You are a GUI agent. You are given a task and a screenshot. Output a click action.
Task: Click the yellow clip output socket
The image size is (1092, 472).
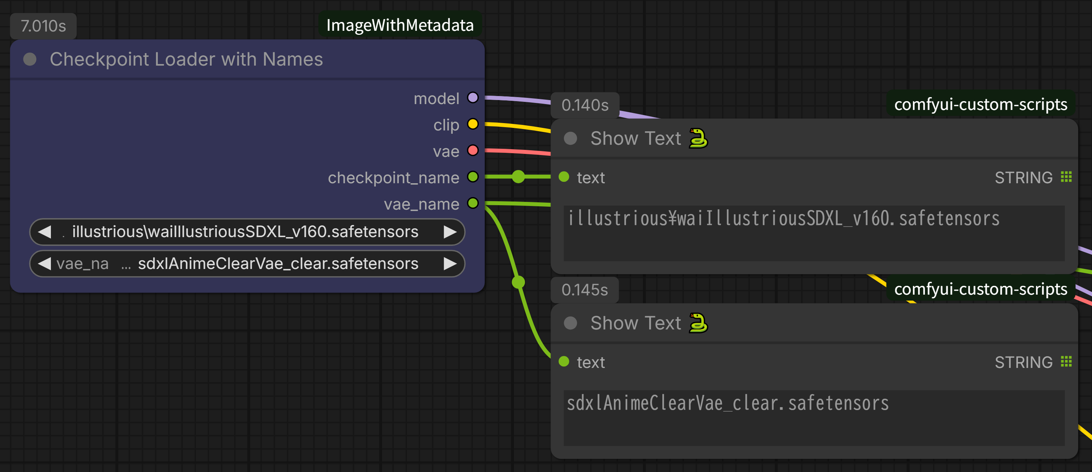473,124
